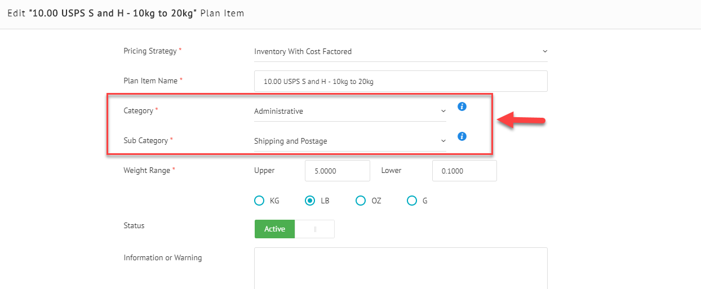This screenshot has width=701, height=289.
Task: Click the Status label text
Action: tap(134, 225)
